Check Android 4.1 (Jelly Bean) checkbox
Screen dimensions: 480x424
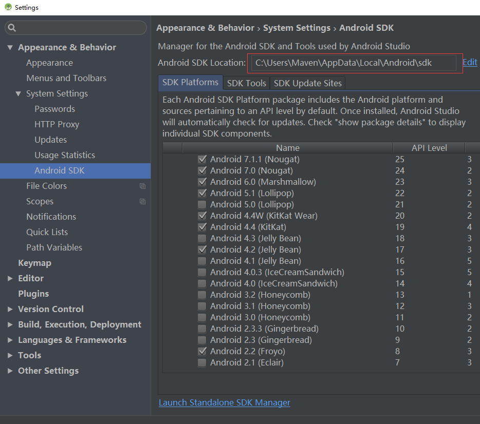click(x=202, y=261)
